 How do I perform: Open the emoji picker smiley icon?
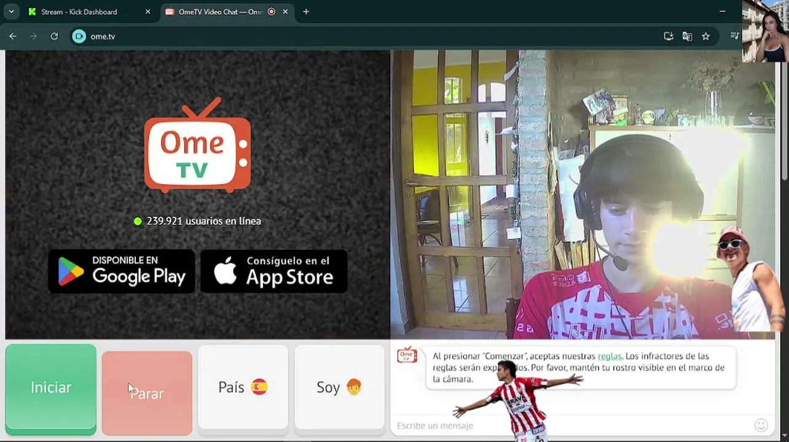(761, 425)
